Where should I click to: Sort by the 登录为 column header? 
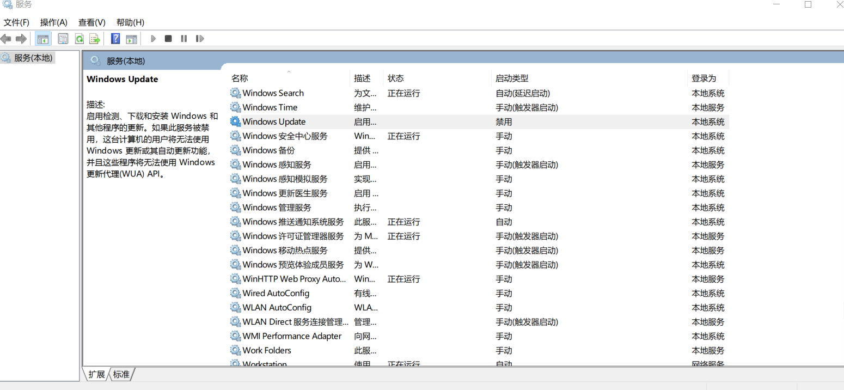coord(704,78)
